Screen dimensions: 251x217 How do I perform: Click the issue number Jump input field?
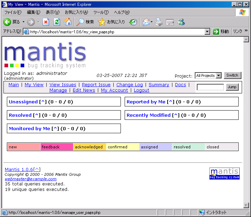coord(210,87)
